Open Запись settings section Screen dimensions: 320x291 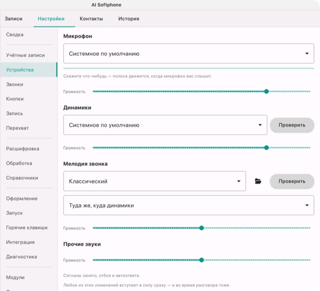[28, 113]
